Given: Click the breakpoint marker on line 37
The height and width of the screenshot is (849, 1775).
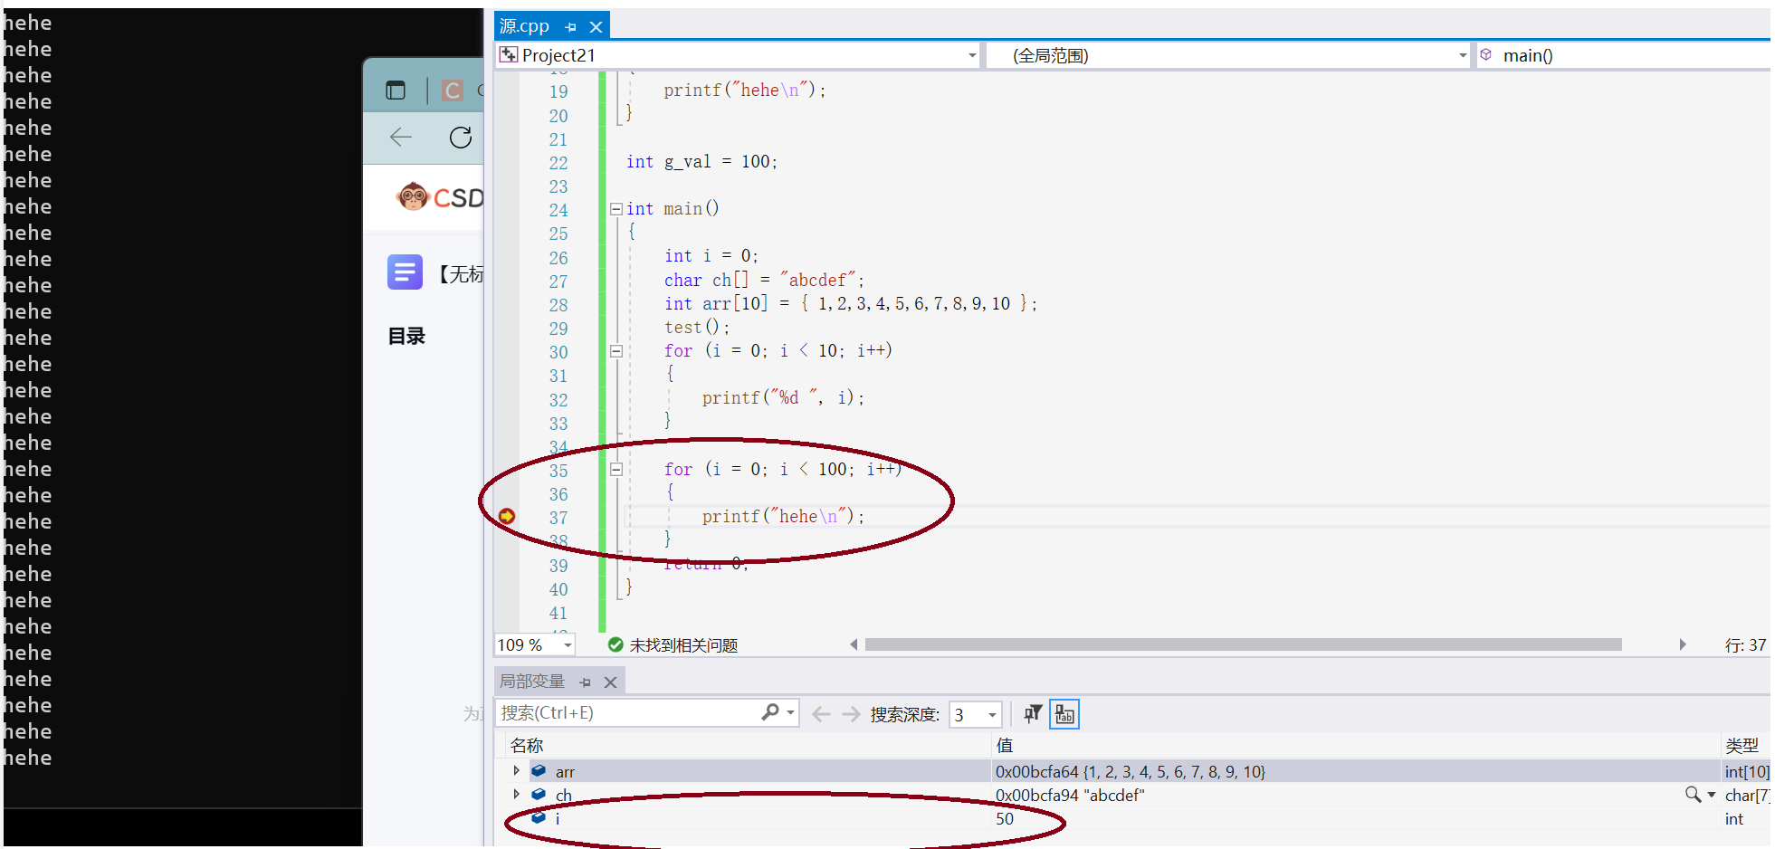Looking at the screenshot, I should click(507, 516).
